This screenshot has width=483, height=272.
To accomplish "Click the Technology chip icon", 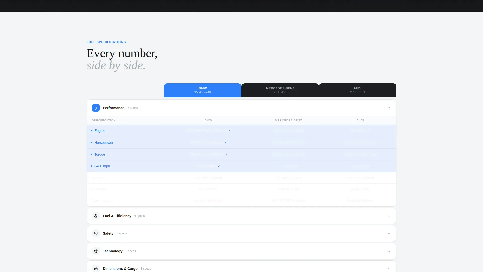I will (96, 251).
